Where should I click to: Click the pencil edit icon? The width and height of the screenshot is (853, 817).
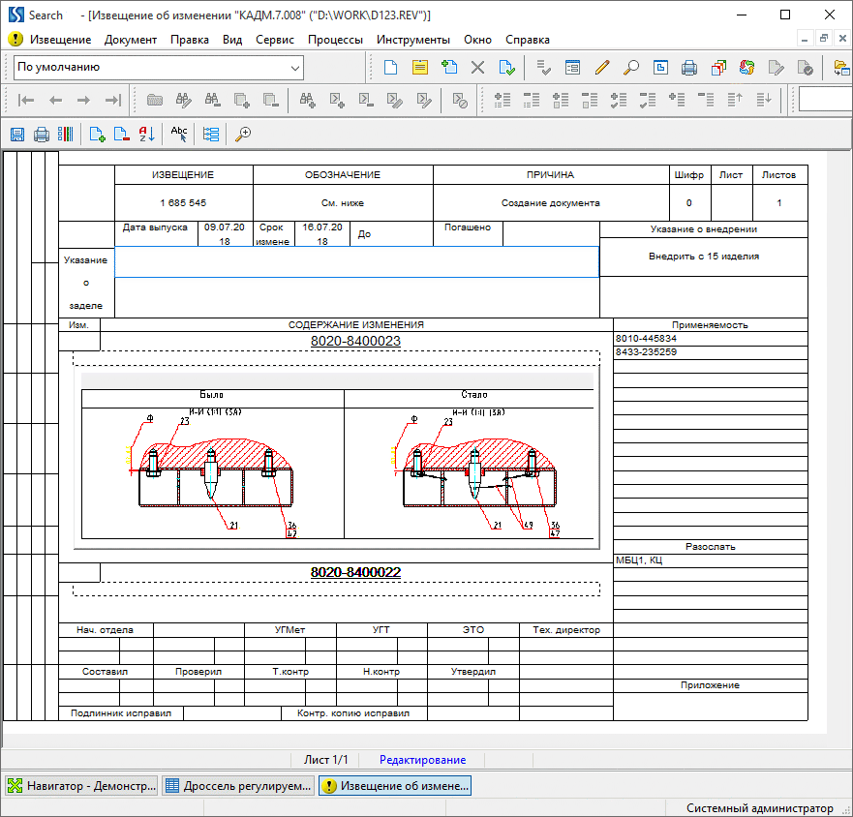(602, 68)
